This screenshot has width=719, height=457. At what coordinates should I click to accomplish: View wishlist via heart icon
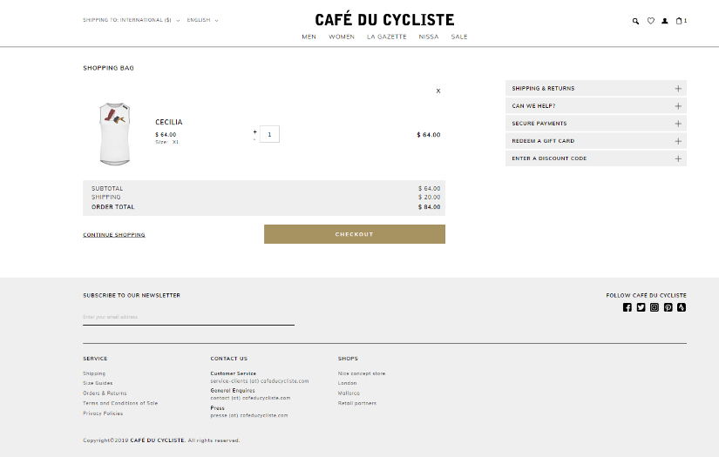pyautogui.click(x=651, y=21)
